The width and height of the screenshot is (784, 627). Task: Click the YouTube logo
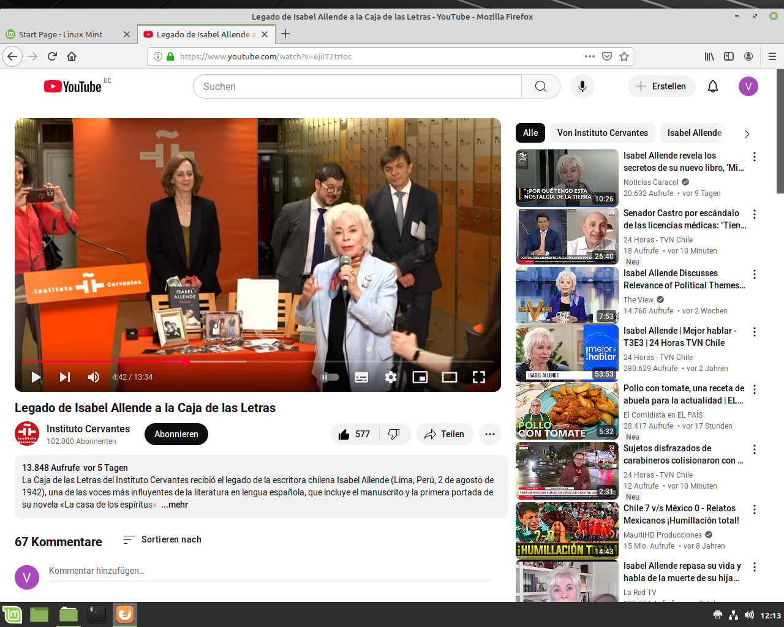[73, 86]
